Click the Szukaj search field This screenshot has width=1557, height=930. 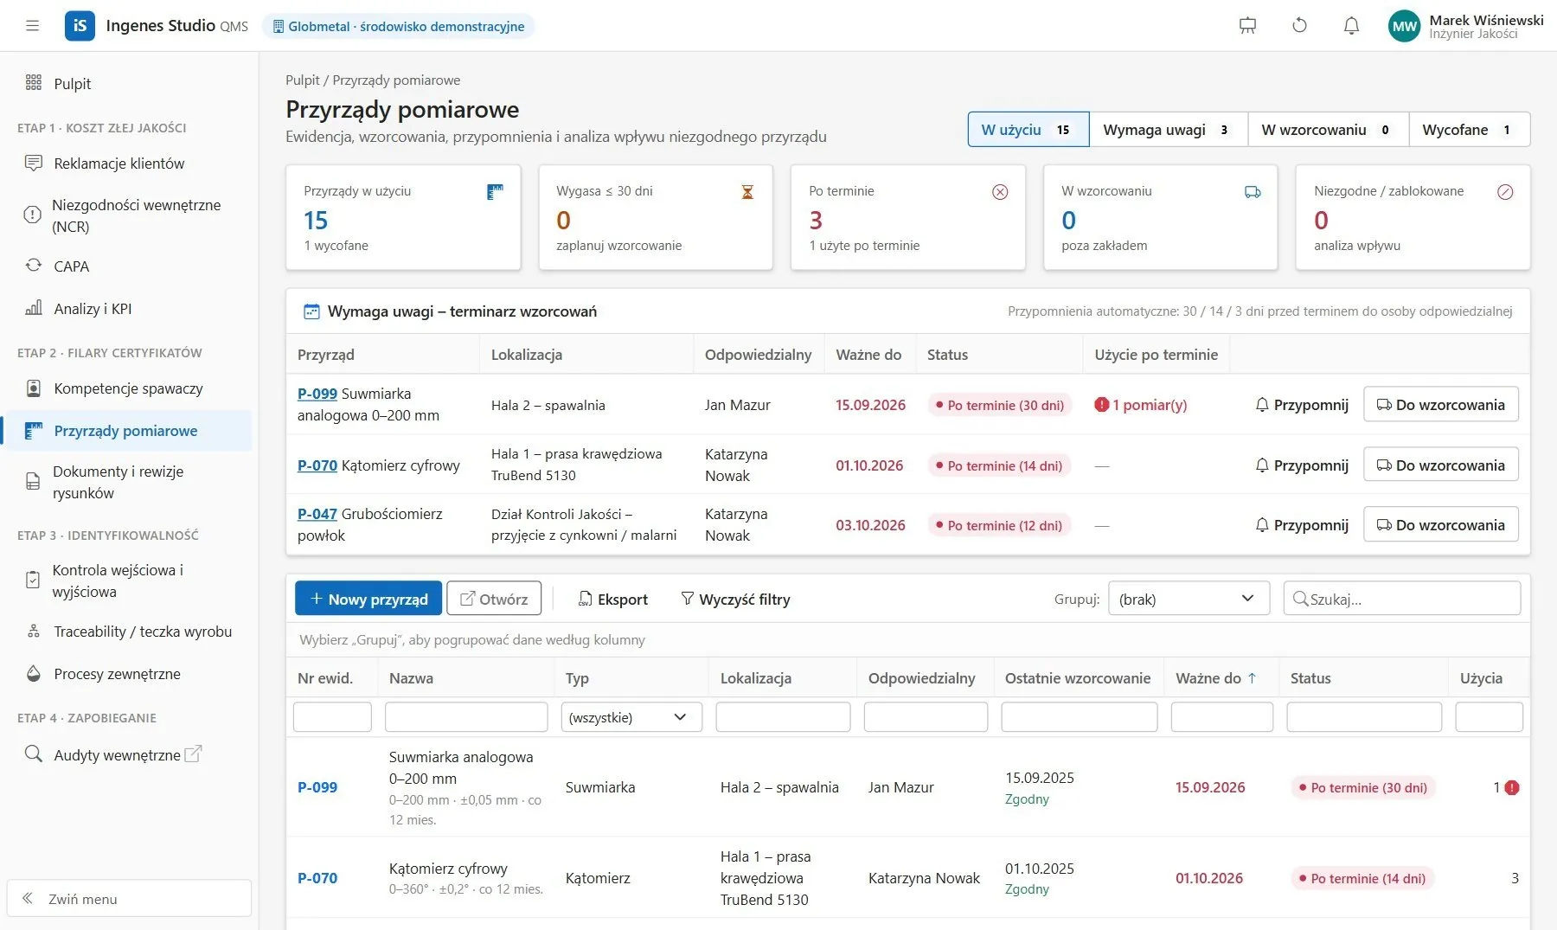click(x=1402, y=599)
